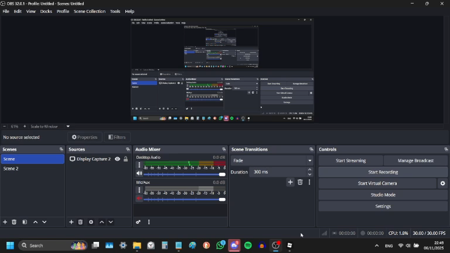Image resolution: width=450 pixels, height=253 pixels.
Task: Open the Scale to Window dropdown arrow
Action: coord(68,126)
